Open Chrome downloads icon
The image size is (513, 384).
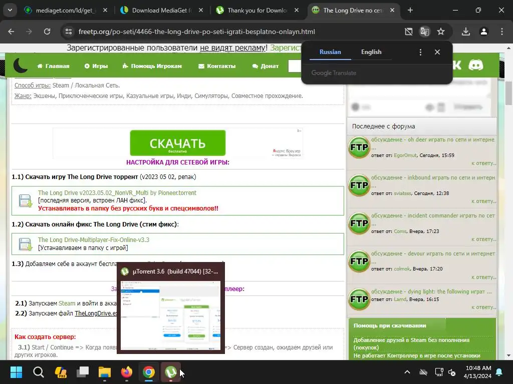tap(466, 31)
